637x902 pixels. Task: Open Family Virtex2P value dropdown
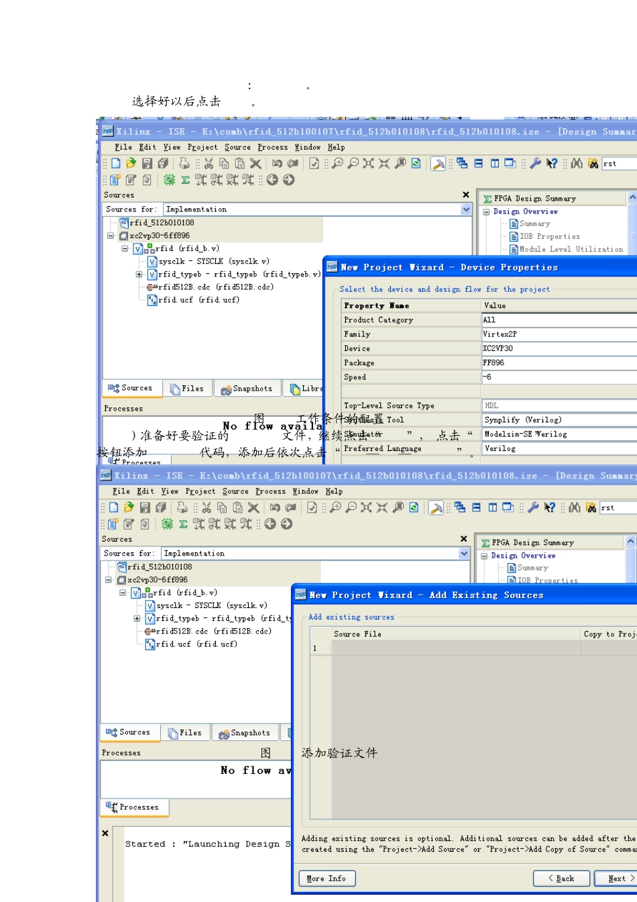coord(559,334)
